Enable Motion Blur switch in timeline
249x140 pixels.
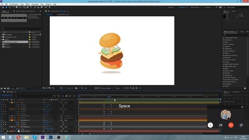coord(70,96)
